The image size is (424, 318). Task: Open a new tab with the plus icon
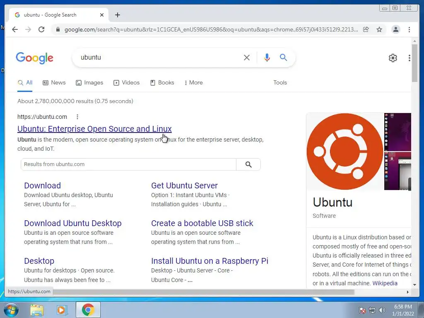[117, 15]
